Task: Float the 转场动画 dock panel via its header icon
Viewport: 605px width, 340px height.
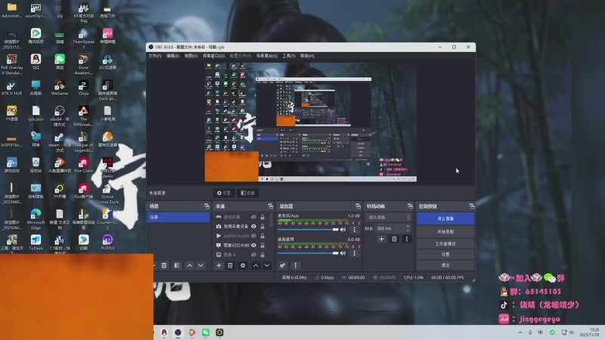Action: pyautogui.click(x=410, y=206)
